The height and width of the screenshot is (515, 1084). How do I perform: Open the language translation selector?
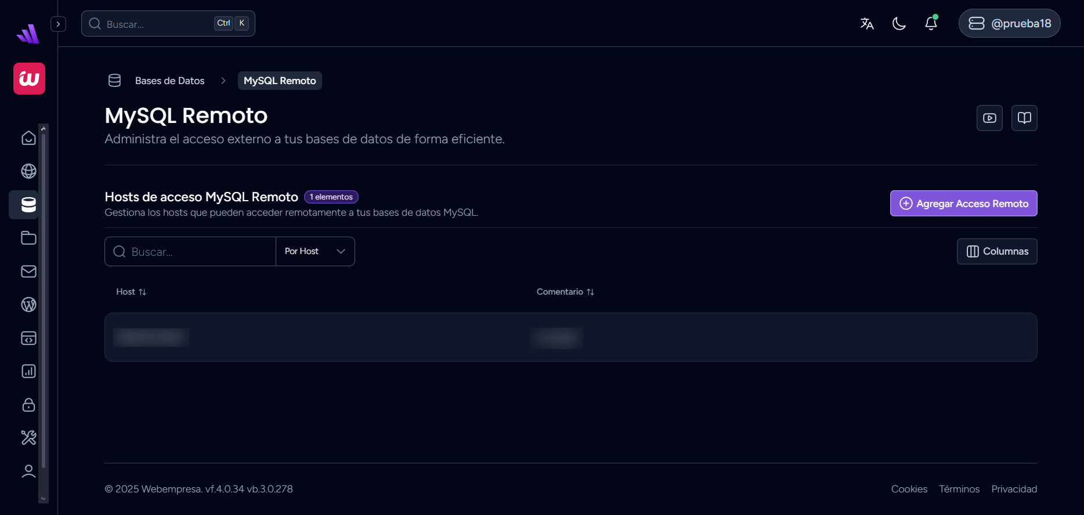tap(867, 23)
